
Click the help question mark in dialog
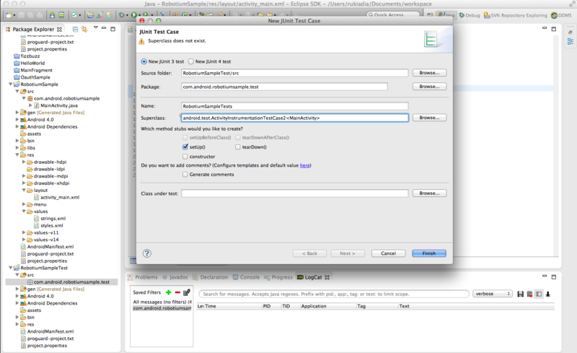147,253
